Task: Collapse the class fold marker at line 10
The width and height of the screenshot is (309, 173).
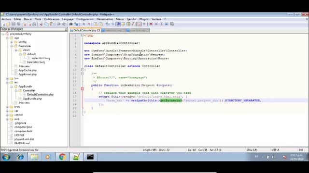Action: pyautogui.click(x=83, y=70)
